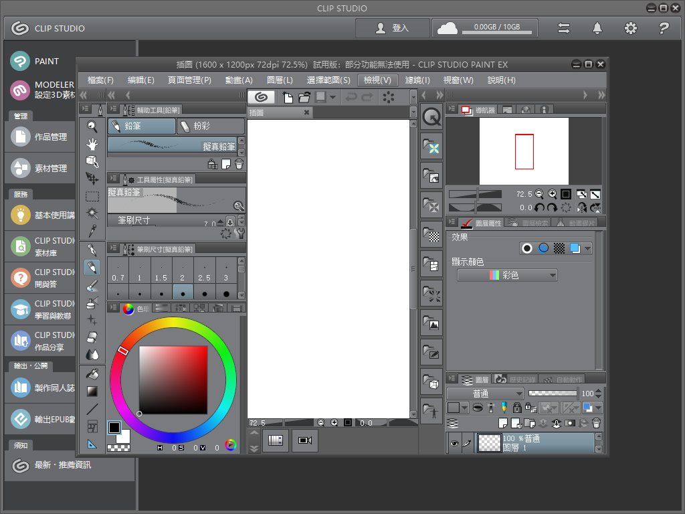Launch PAINT from Clip Studio sidebar
The image size is (685, 514).
[x=39, y=61]
